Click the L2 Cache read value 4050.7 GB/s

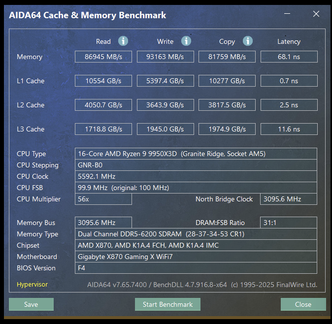pos(103,105)
